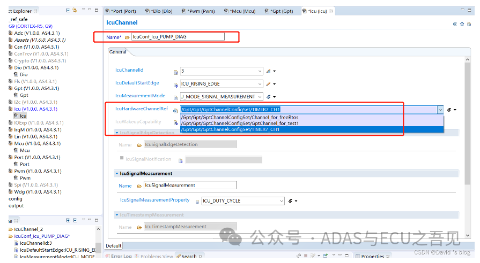Close the Icu (Icu) editor tab
The height and width of the screenshot is (263, 480).
[331, 11]
